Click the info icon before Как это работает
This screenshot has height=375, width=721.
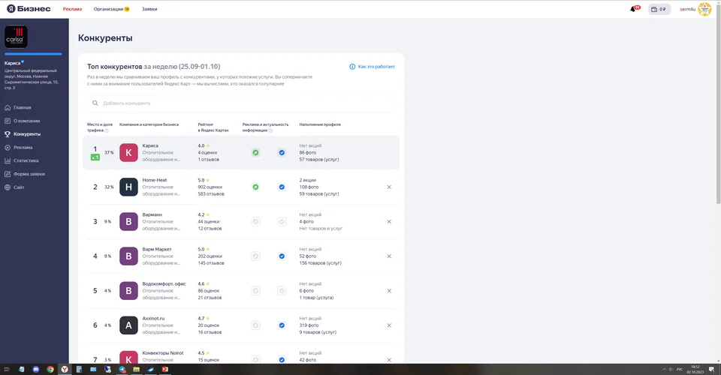click(x=352, y=67)
